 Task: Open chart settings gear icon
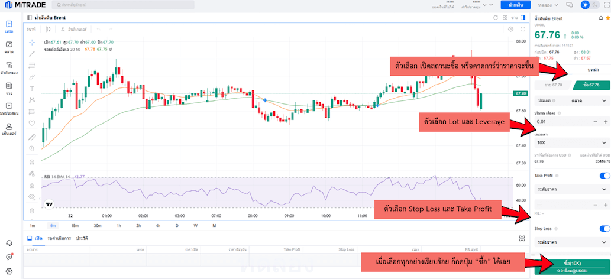coord(511,29)
